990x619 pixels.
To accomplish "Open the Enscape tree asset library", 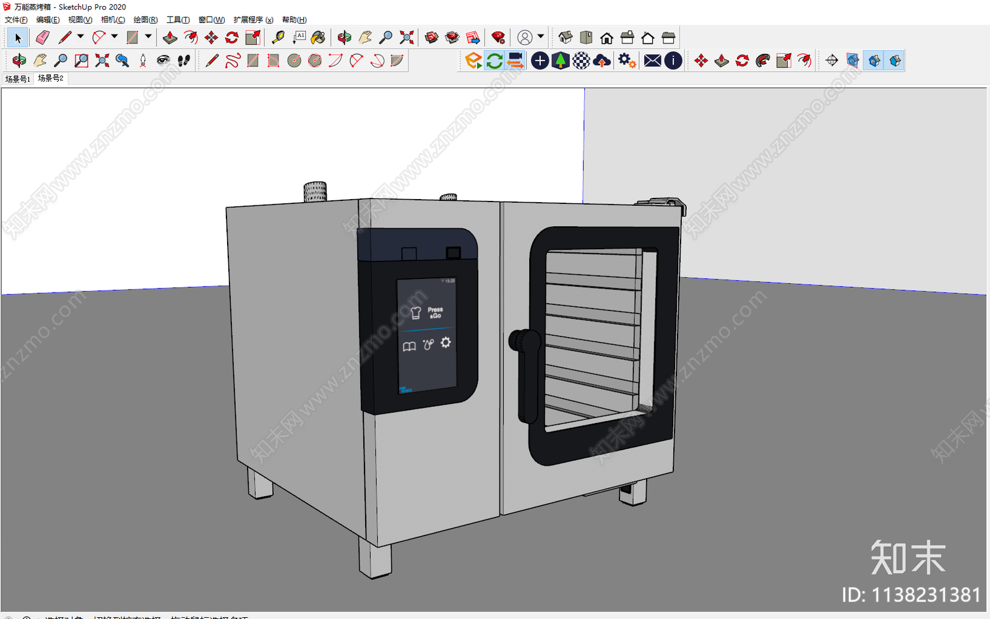I will tap(561, 61).
